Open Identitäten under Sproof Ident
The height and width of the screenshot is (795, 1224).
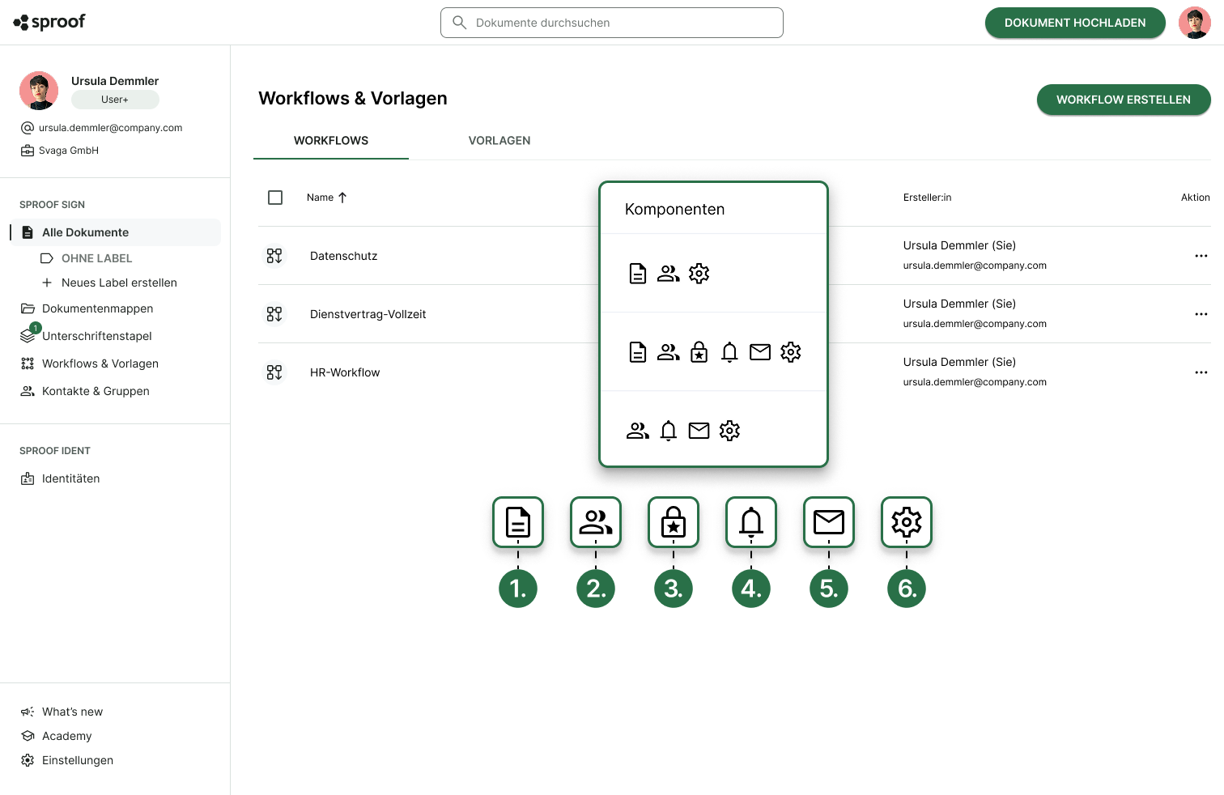[x=70, y=478]
